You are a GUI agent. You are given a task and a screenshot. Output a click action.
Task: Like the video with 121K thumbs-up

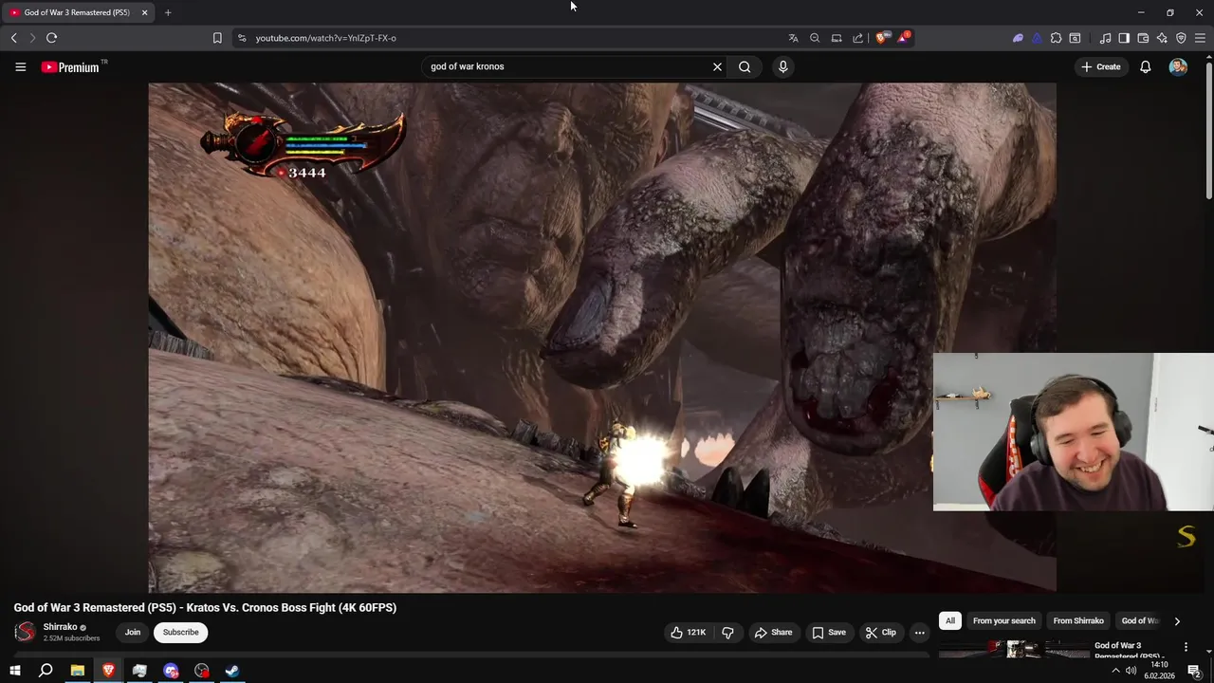(689, 632)
